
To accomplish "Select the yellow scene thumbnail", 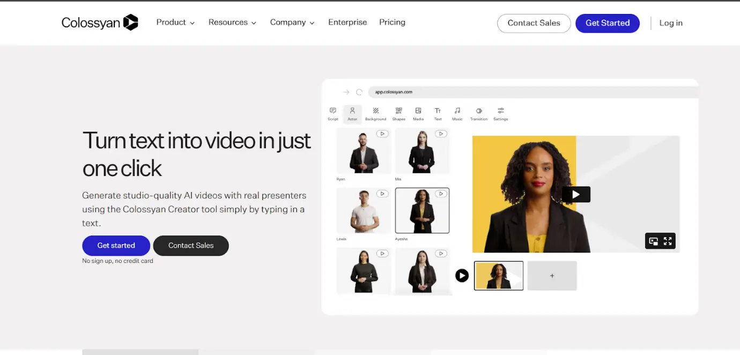I will coord(499,276).
